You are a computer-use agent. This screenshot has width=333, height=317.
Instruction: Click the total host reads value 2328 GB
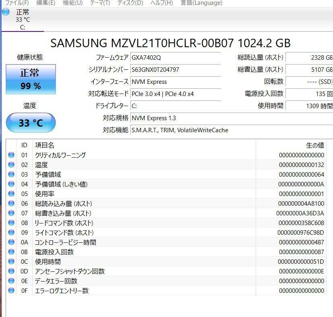coord(309,58)
